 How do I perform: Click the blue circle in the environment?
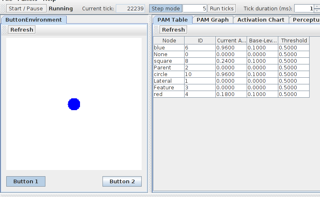click(74, 104)
